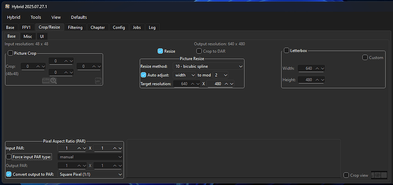Toggle the Crop view checkbox

[346, 175]
